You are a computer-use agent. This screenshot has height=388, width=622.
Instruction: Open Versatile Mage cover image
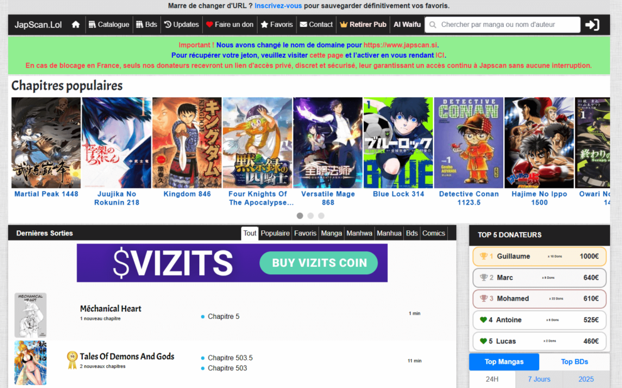328,143
